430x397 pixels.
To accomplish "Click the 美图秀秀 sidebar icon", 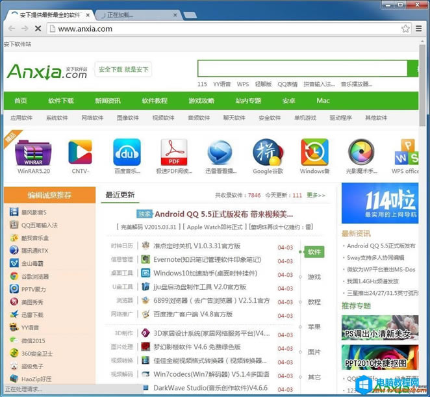I will coord(14,301).
